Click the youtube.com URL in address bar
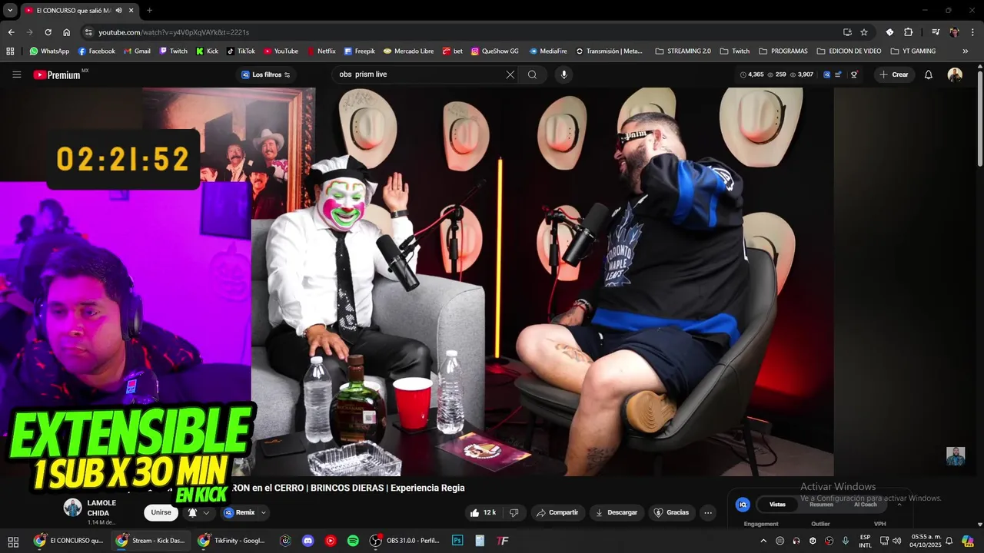Viewport: 984px width, 553px height. coord(174,32)
